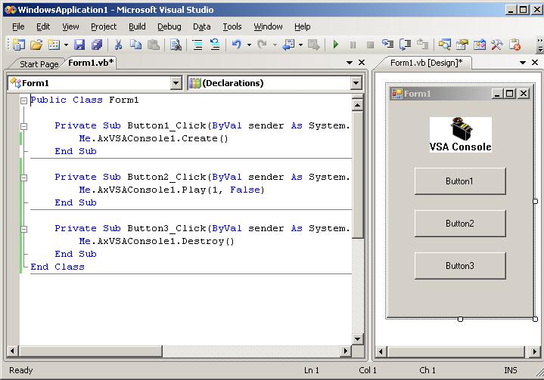Undo the last action with the Undo icon
The height and width of the screenshot is (380, 544).
[x=237, y=45]
